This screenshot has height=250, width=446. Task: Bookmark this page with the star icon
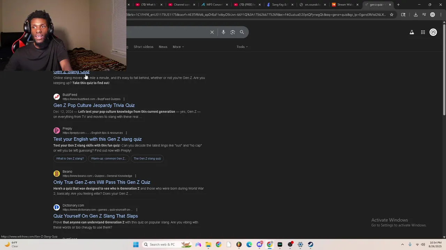[x=392, y=15]
